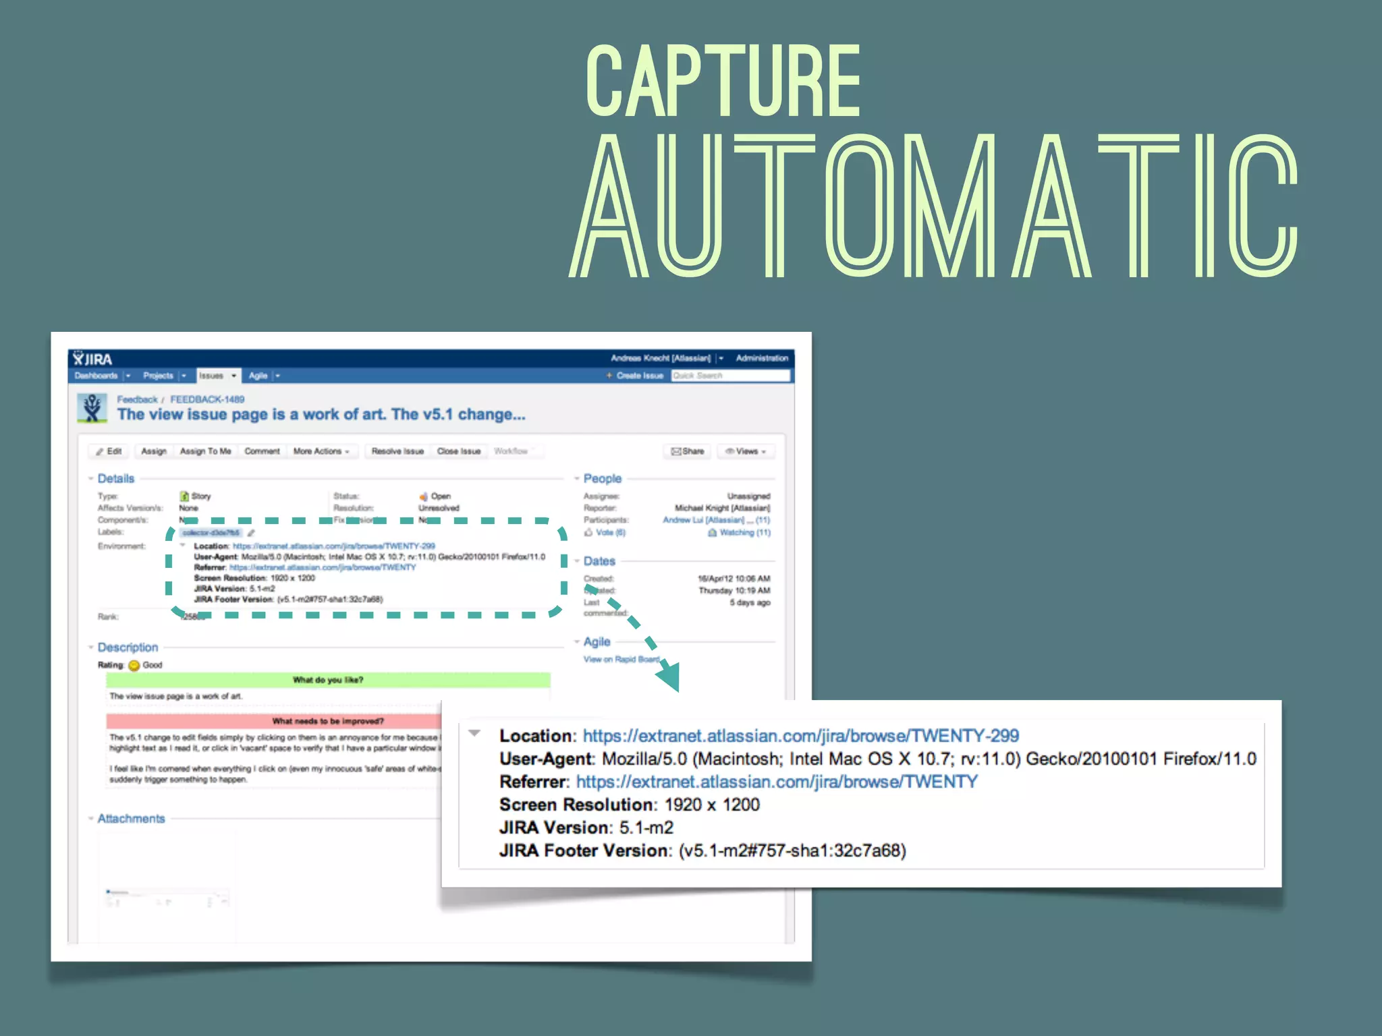Collapse the Agile section
This screenshot has height=1036, width=1382.
(x=577, y=642)
